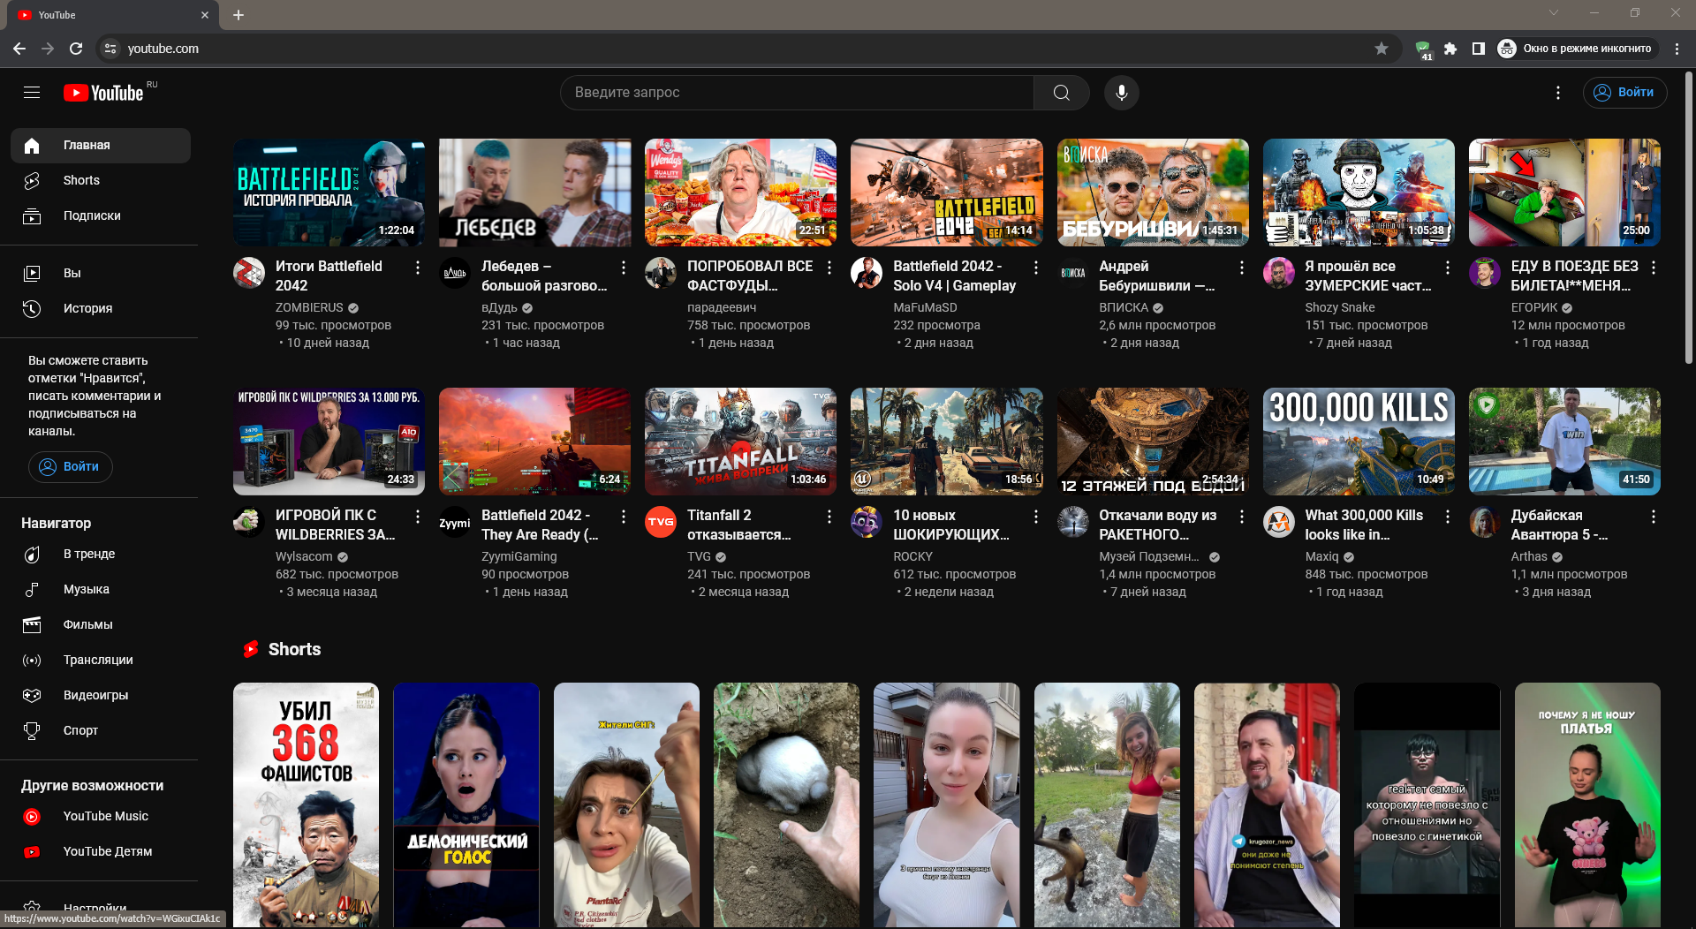1696x929 pixels.
Task: Open Музыка category
Action: (x=101, y=590)
